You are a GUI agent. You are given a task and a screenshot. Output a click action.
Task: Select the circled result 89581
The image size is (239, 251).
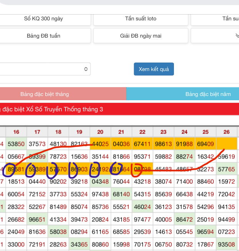[16, 169]
